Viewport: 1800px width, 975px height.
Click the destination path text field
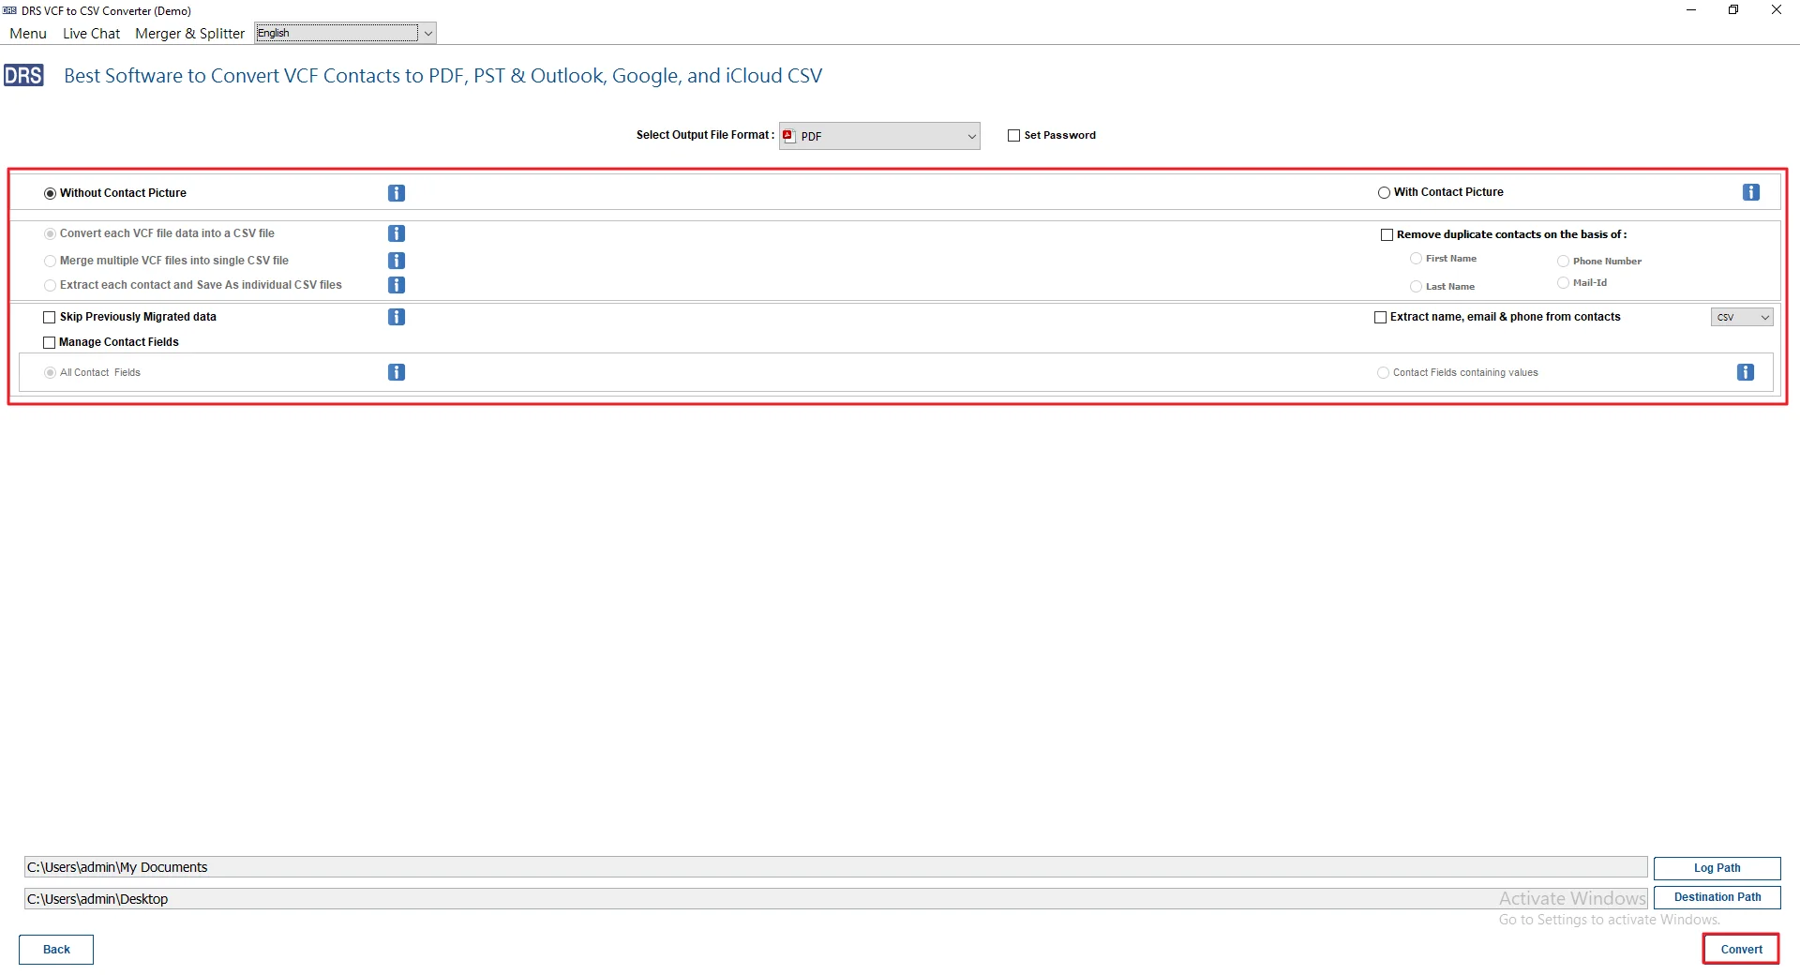(835, 898)
